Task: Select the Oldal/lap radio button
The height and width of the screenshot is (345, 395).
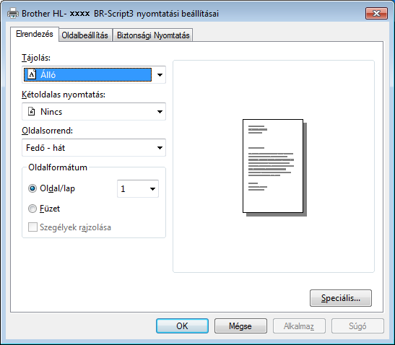Action: (32, 188)
